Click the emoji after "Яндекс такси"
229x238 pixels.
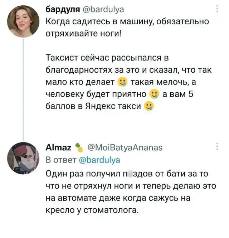point(149,106)
